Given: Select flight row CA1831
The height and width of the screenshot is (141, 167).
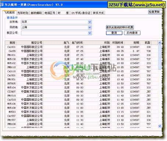Looking at the screenshot, I should tap(81, 47).
